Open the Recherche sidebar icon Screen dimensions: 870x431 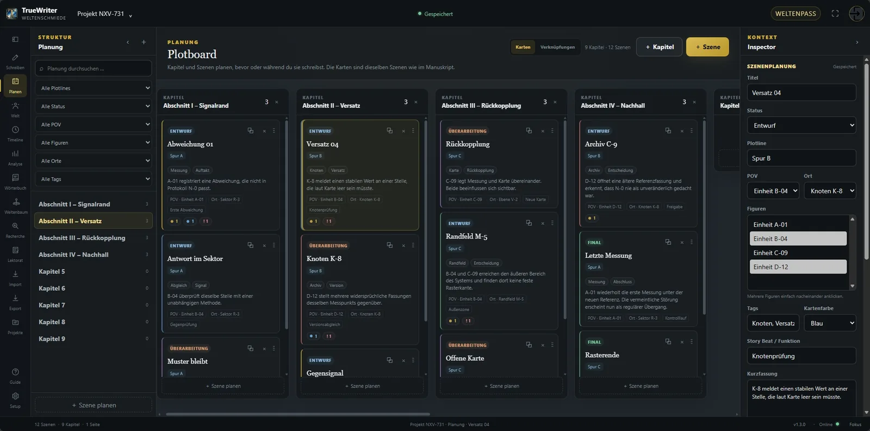(15, 229)
